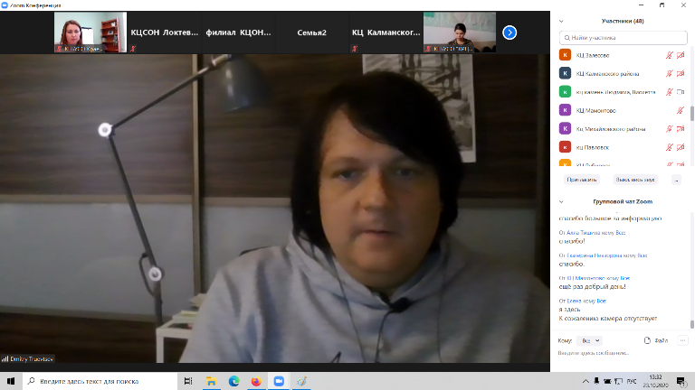
Task: Select first woman video thumbnail
Action: 90,32
